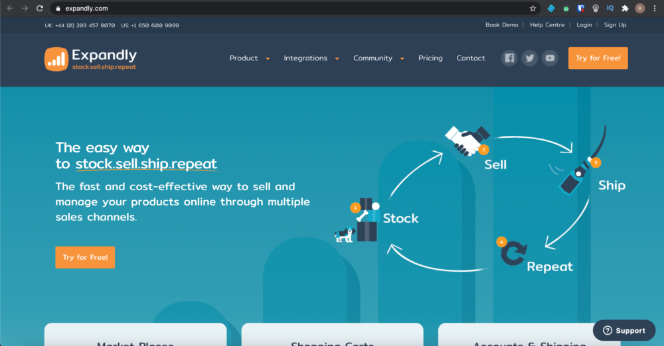
Task: Click hero Try for Free! button
Action: pos(85,257)
